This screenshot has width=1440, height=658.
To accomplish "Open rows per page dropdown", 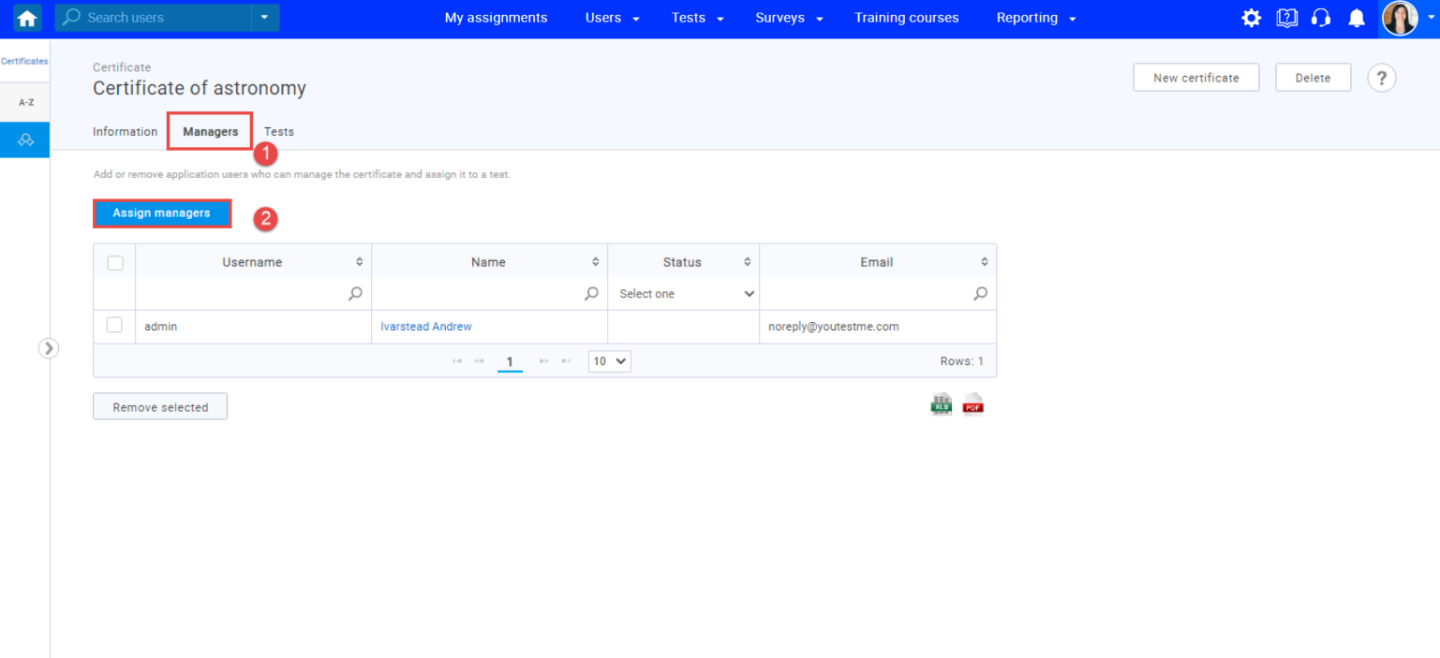I will click(609, 361).
